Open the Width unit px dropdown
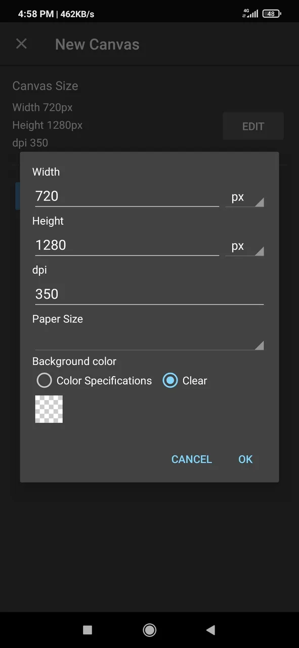This screenshot has height=648, width=299. (244, 197)
